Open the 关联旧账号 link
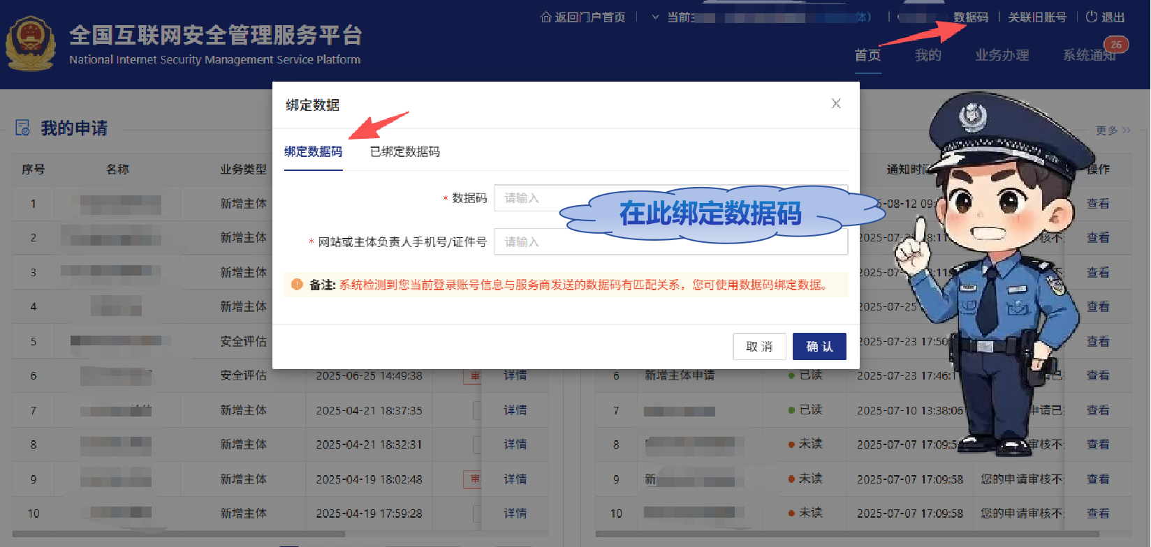This screenshot has height=547, width=1151. click(x=1036, y=17)
